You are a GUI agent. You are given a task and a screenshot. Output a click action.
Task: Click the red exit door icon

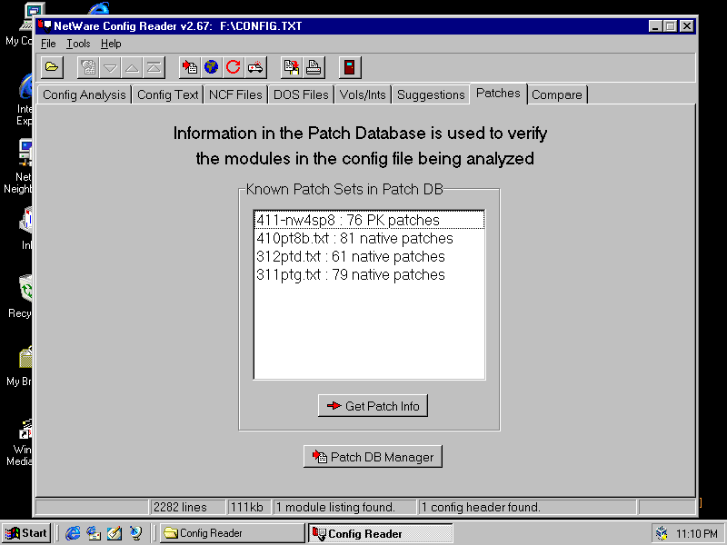350,67
